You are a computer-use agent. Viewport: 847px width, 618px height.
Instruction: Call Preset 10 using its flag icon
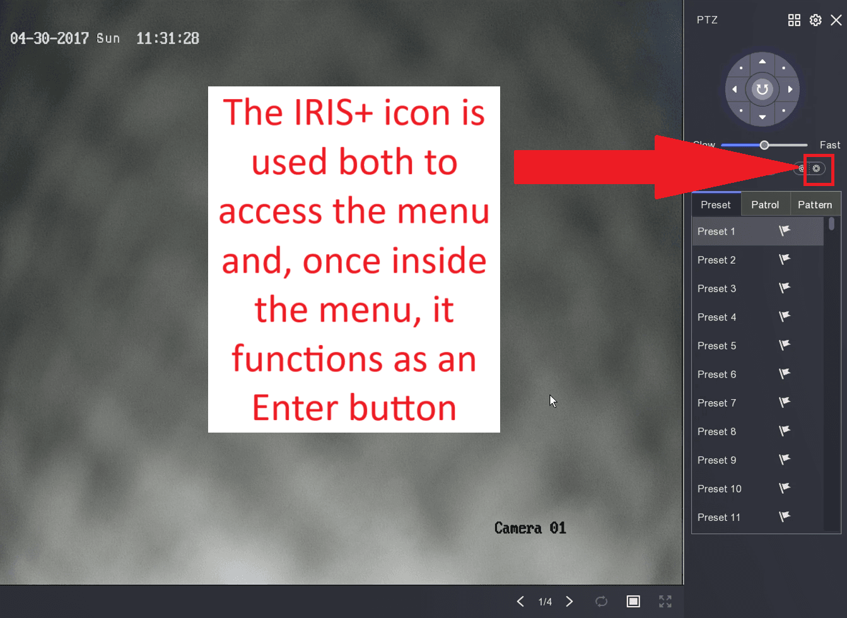(x=785, y=488)
